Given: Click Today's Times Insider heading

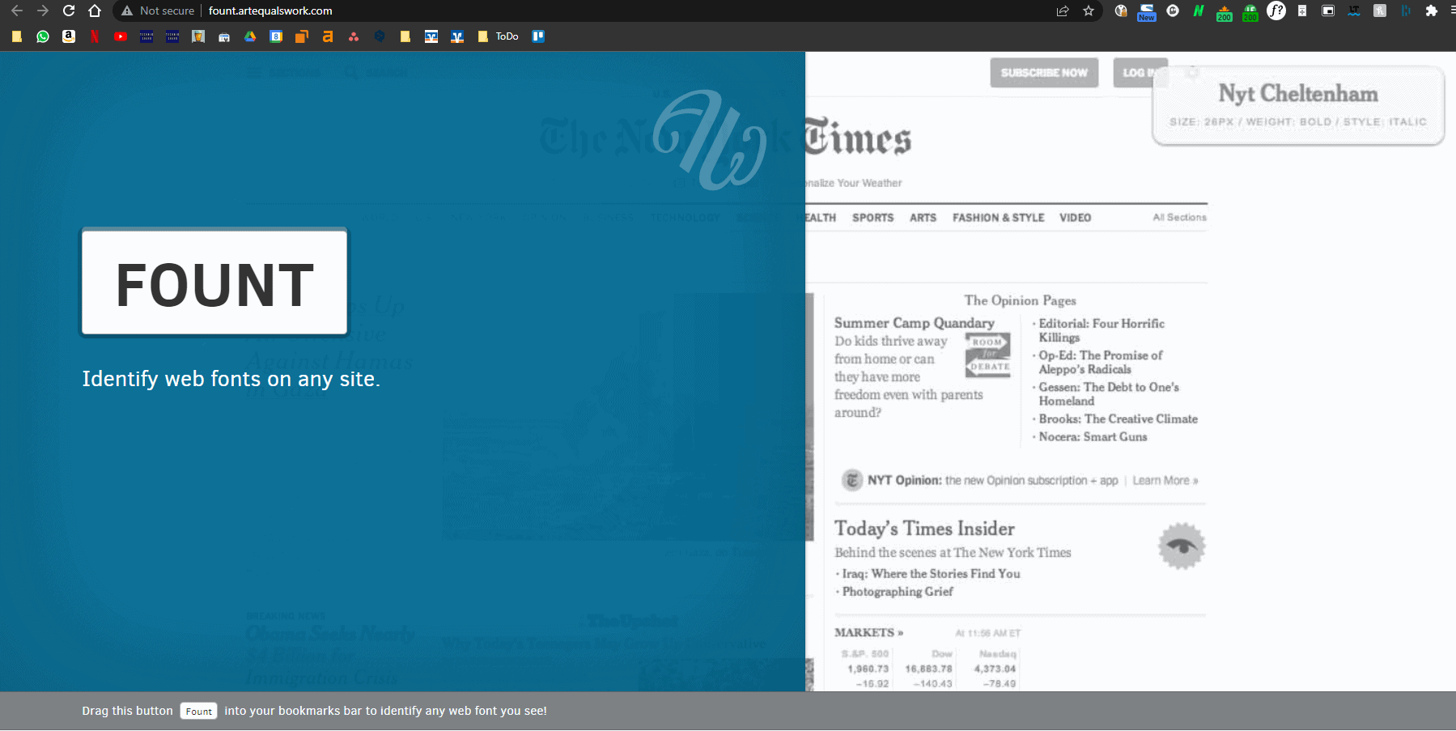Looking at the screenshot, I should tap(924, 529).
